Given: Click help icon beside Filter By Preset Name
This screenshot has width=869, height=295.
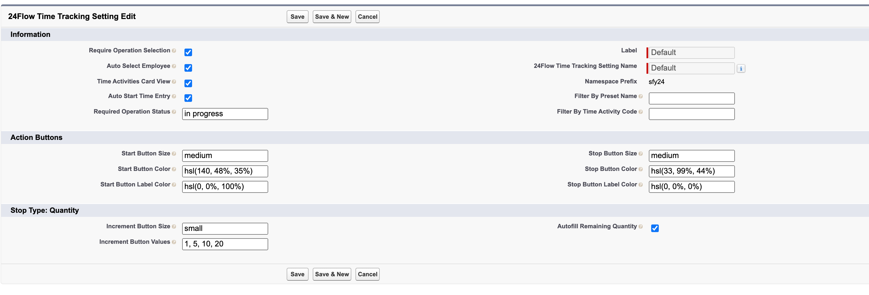Looking at the screenshot, I should pyautogui.click(x=641, y=96).
